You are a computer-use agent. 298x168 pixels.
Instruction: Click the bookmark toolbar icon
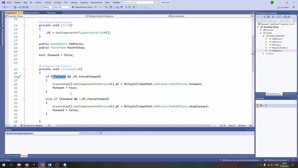(x=134, y=7)
